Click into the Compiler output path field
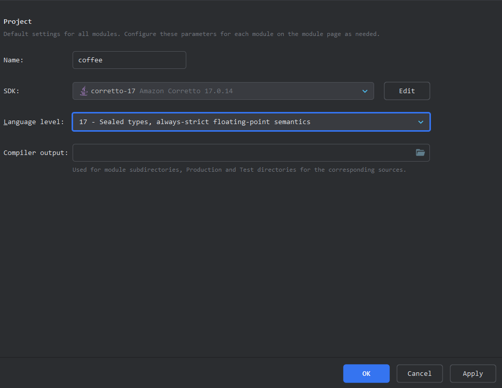502x388 pixels. pos(251,153)
